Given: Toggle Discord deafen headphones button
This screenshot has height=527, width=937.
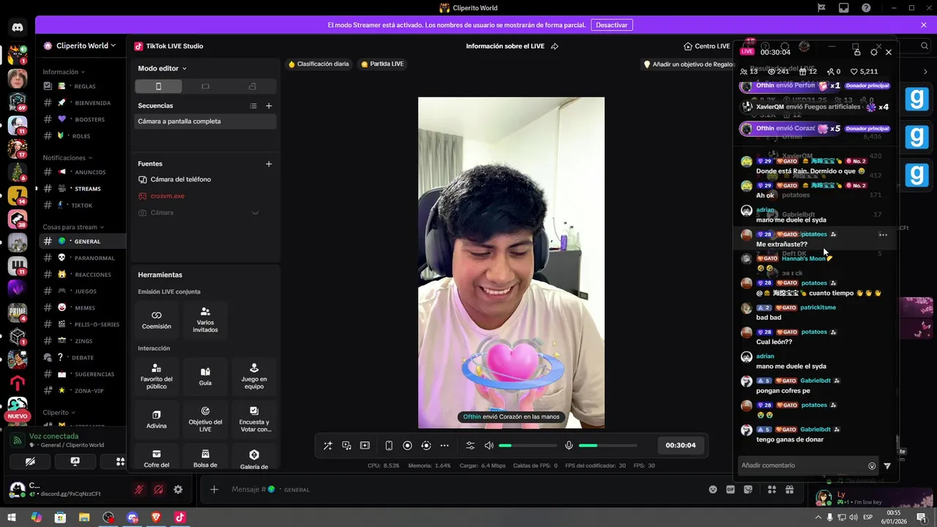Looking at the screenshot, I should click(158, 490).
